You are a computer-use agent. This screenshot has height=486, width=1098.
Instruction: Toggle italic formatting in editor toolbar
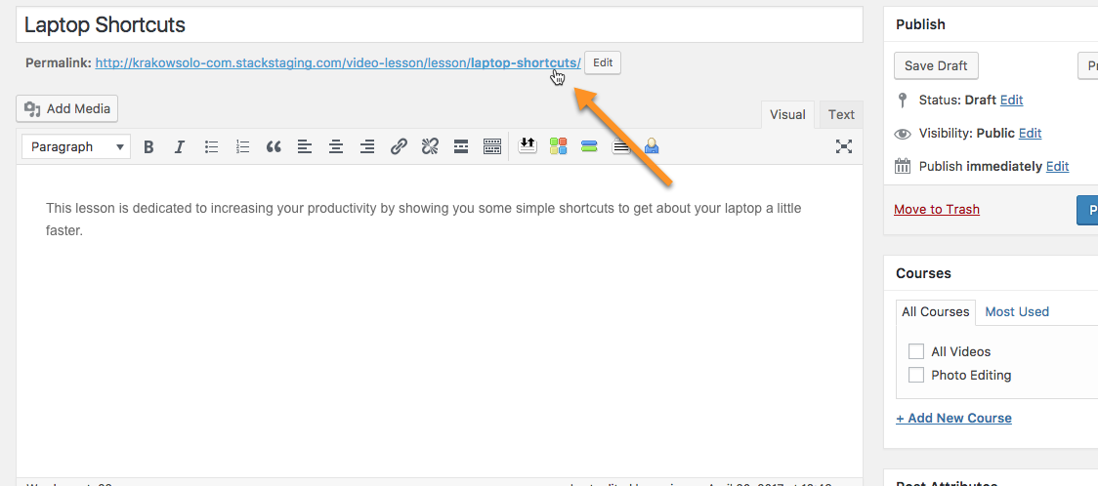click(180, 146)
